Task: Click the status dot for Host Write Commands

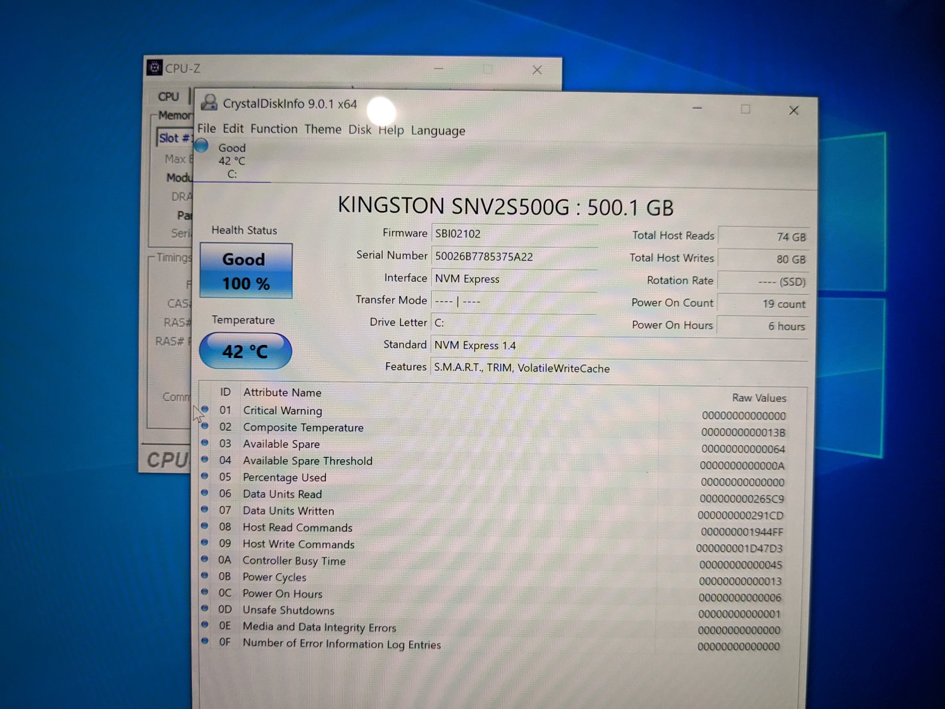Action: tap(205, 542)
